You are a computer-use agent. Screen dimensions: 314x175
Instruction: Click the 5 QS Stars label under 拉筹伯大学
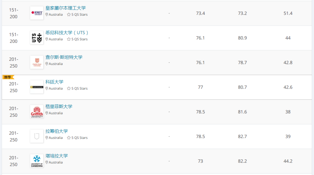[x=79, y=138]
